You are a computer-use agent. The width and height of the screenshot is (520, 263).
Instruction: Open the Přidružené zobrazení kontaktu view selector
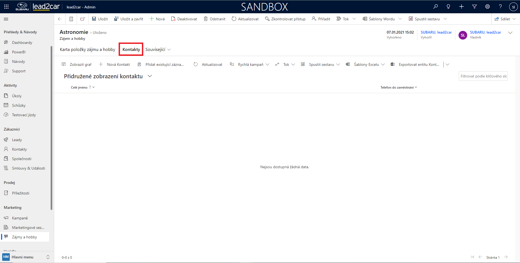150,76
